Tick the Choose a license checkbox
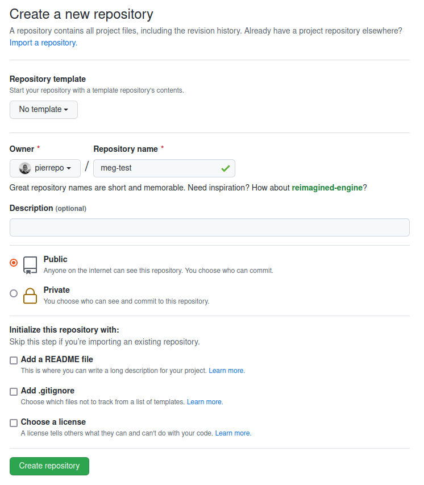This screenshot has height=485, width=424. 14,423
